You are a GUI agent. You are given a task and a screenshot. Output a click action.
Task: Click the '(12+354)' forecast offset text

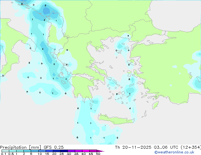coord(191,147)
